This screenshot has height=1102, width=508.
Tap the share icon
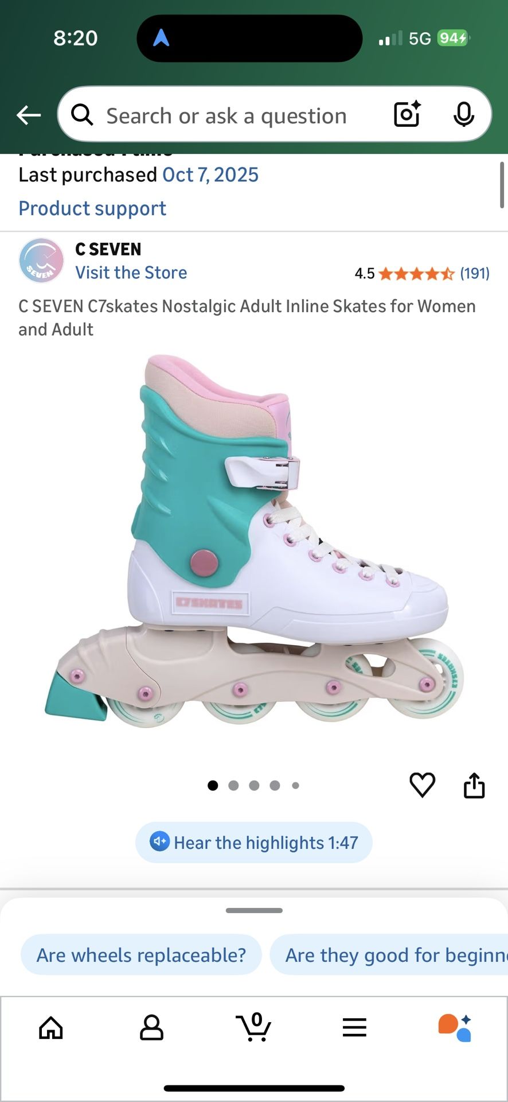474,785
